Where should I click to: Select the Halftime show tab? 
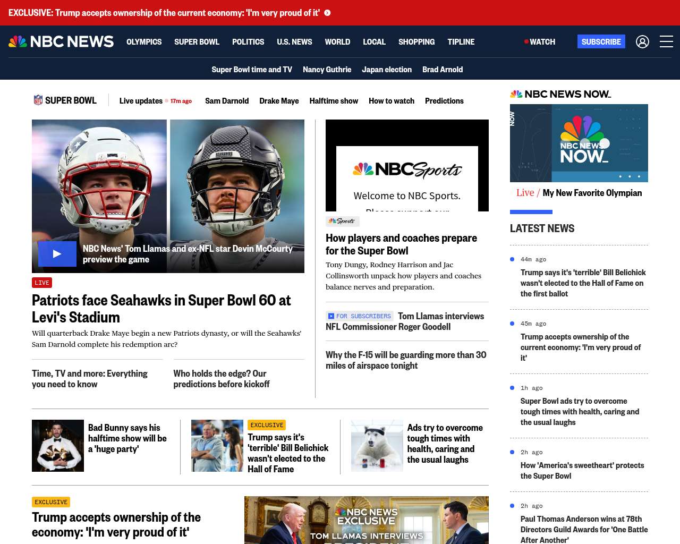(x=334, y=100)
